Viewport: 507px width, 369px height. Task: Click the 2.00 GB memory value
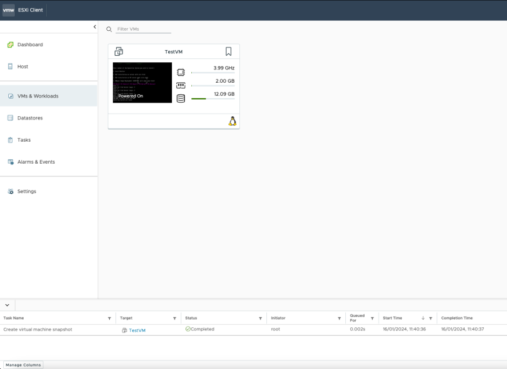click(x=225, y=81)
